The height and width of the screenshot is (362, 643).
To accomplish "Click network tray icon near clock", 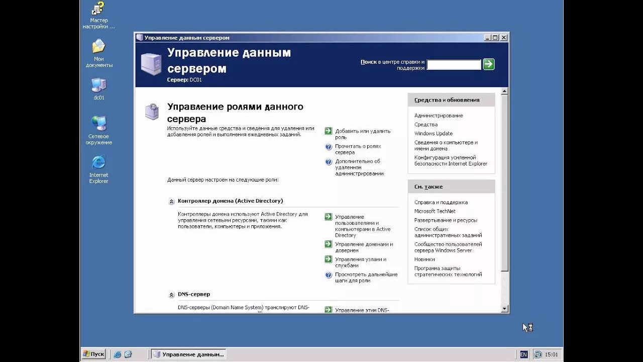I will [x=538, y=354].
